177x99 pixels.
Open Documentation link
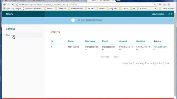(x=158, y=14)
